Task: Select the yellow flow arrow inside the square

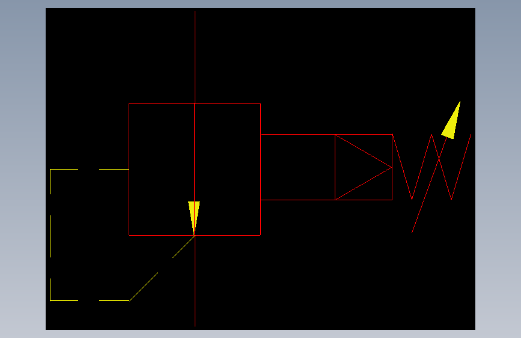Action: pos(194,217)
